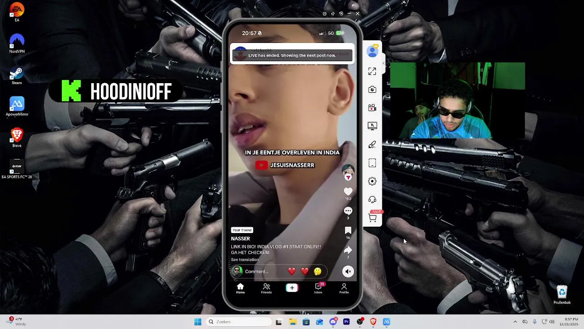Click the dashed square region icon
The height and width of the screenshot is (329, 584).
[372, 163]
